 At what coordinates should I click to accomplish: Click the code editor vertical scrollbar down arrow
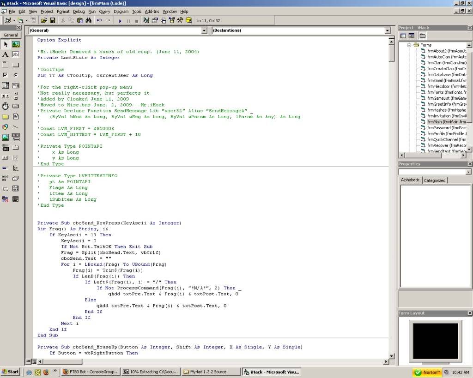click(x=392, y=355)
